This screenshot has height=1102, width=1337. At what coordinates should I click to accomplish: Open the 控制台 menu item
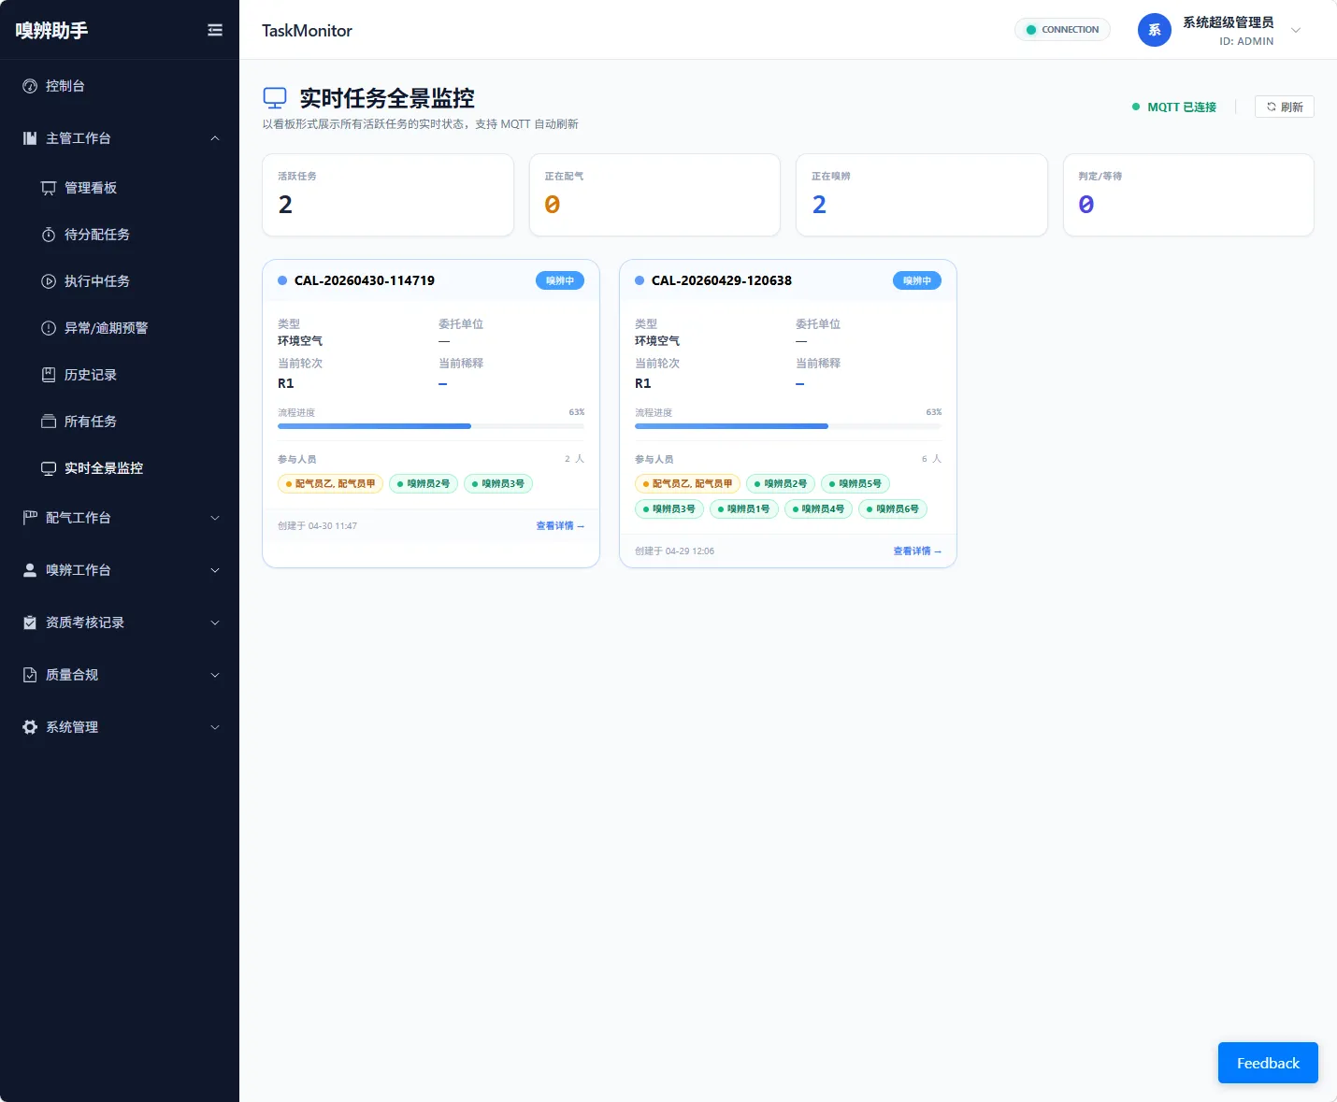click(x=120, y=86)
